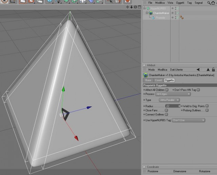
Task: Click the back arrow in Attributes panel
Action: pyautogui.click(x=198, y=70)
